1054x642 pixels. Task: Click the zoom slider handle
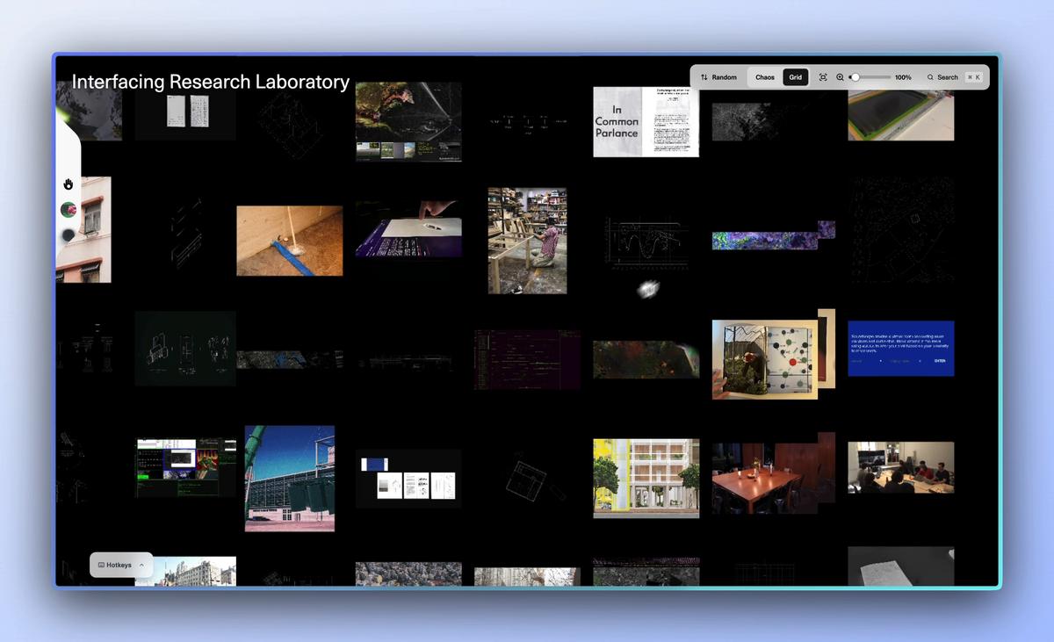pyautogui.click(x=855, y=77)
